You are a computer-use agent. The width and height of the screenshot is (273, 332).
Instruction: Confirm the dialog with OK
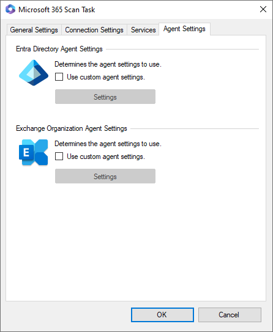click(162, 315)
